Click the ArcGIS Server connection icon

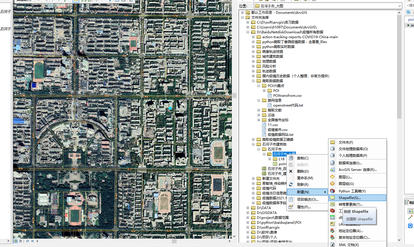coord(333,169)
